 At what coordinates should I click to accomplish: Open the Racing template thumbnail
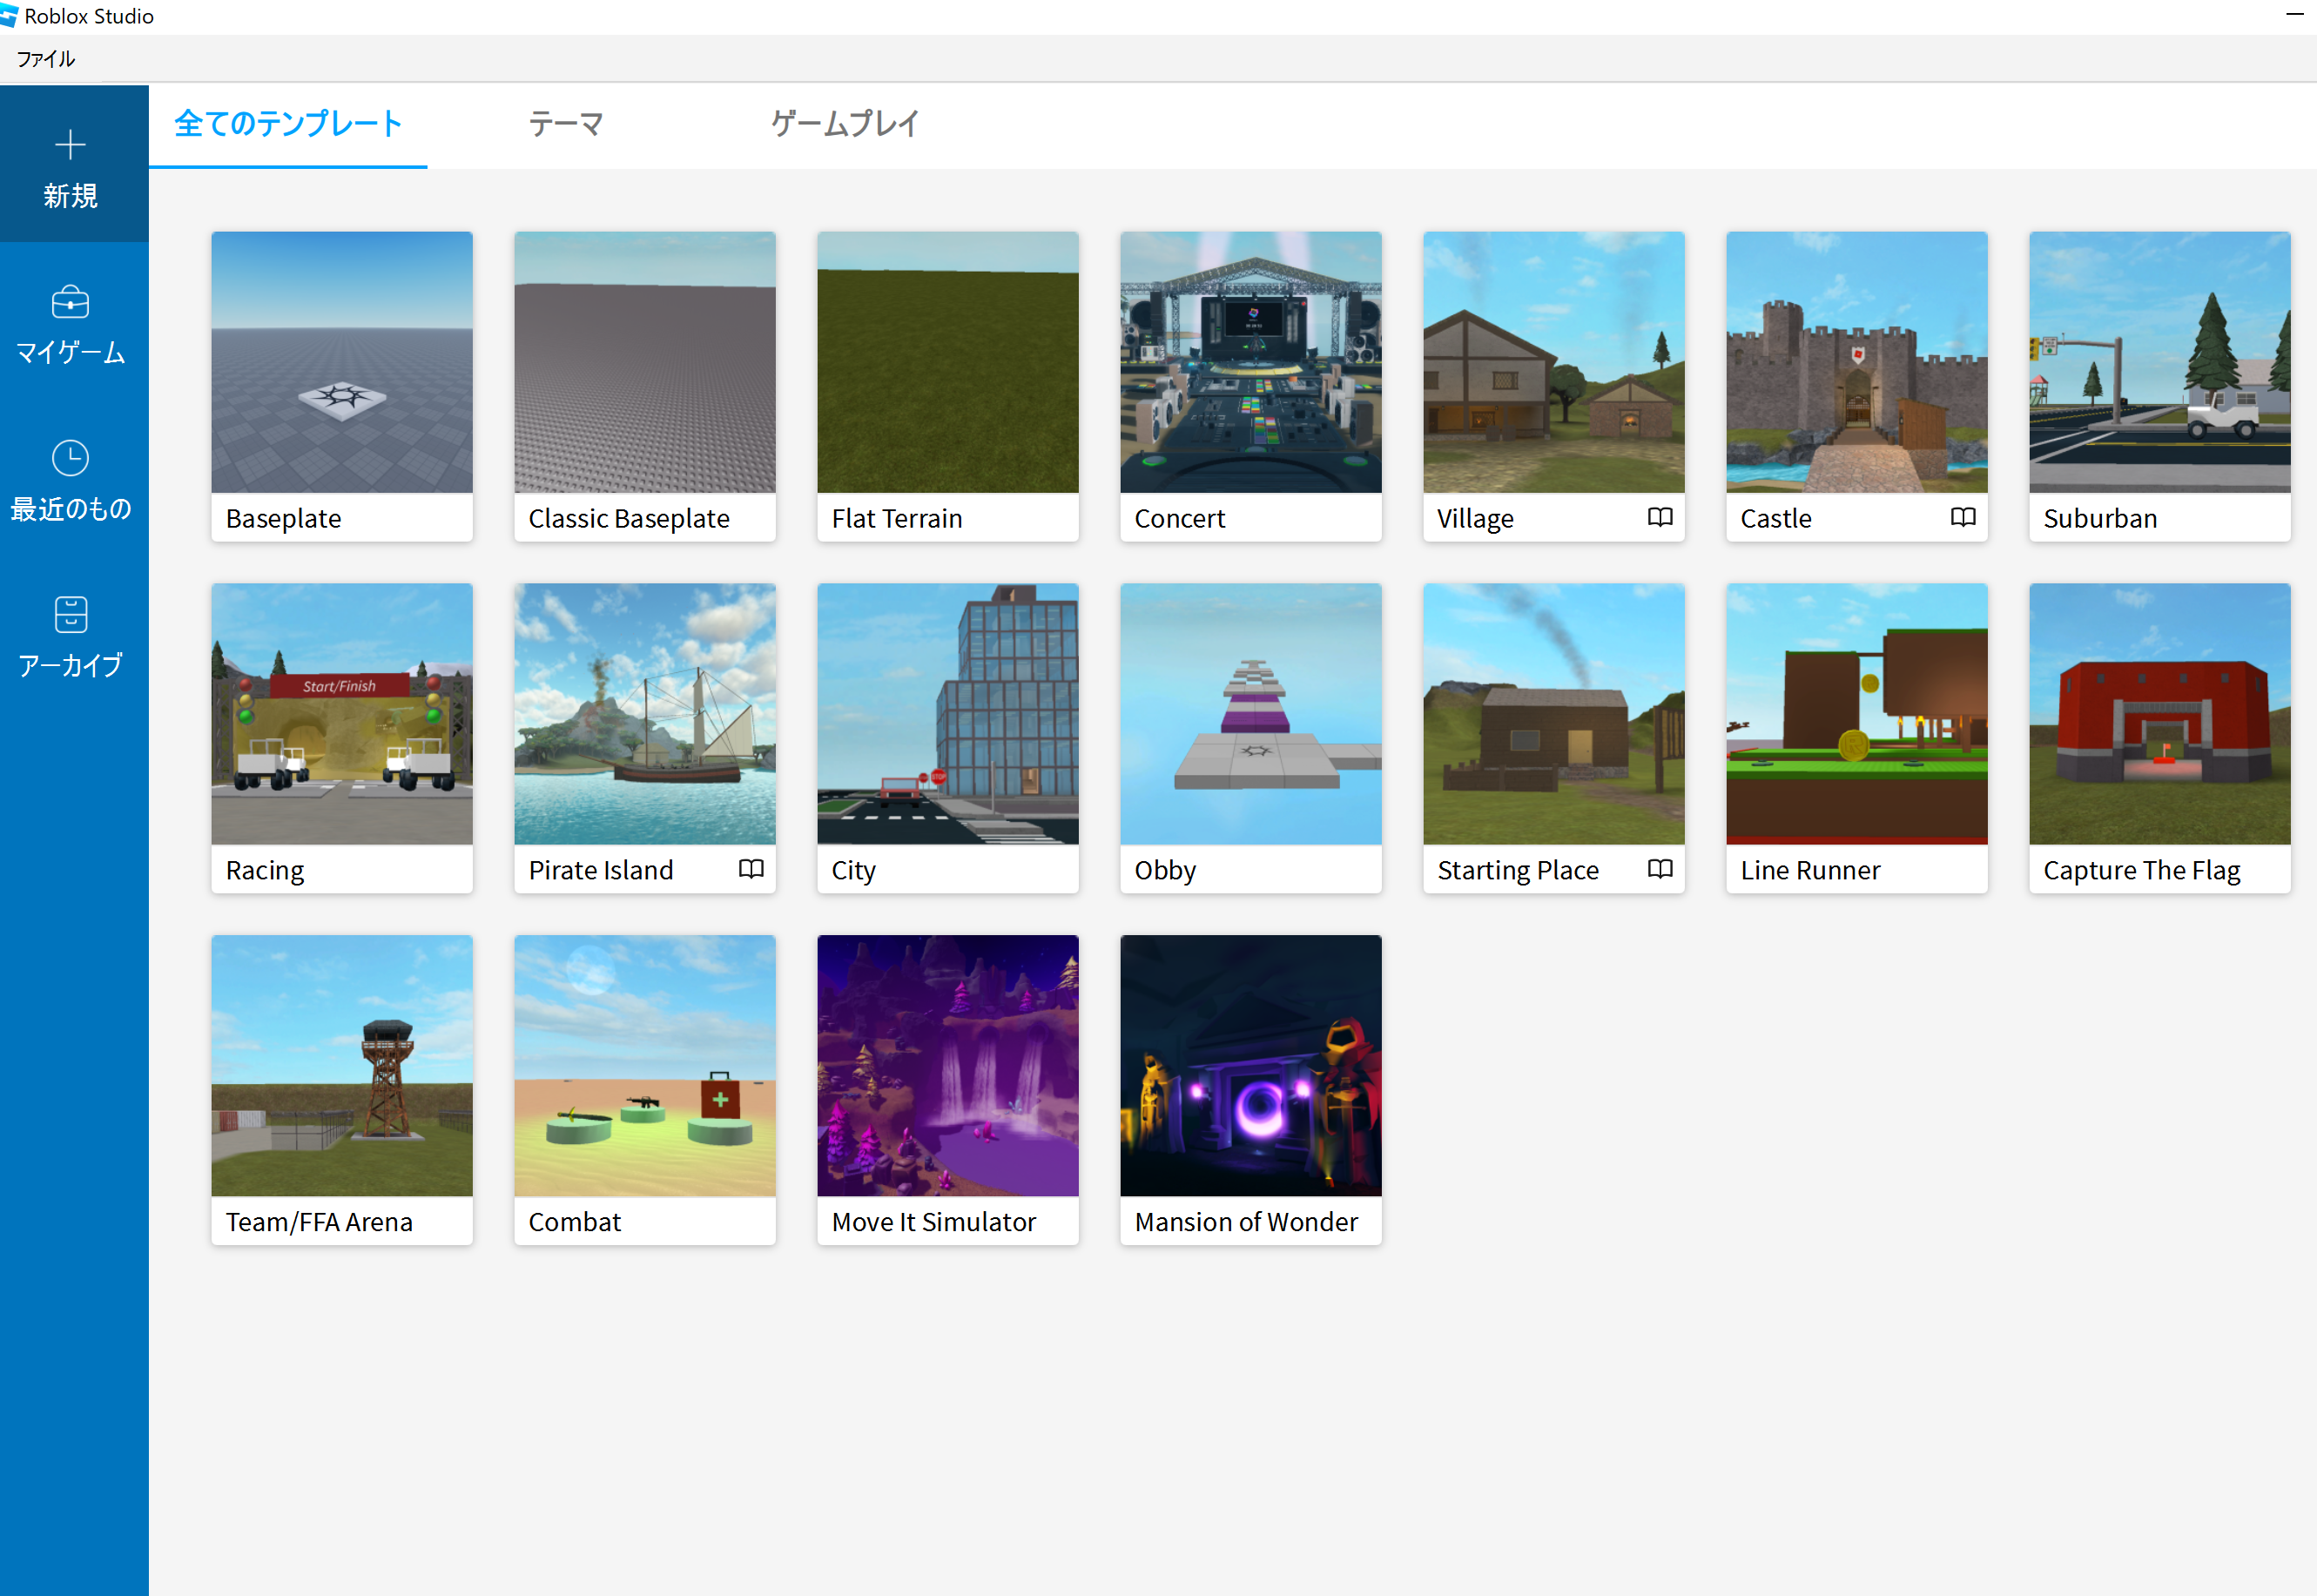coord(342,714)
